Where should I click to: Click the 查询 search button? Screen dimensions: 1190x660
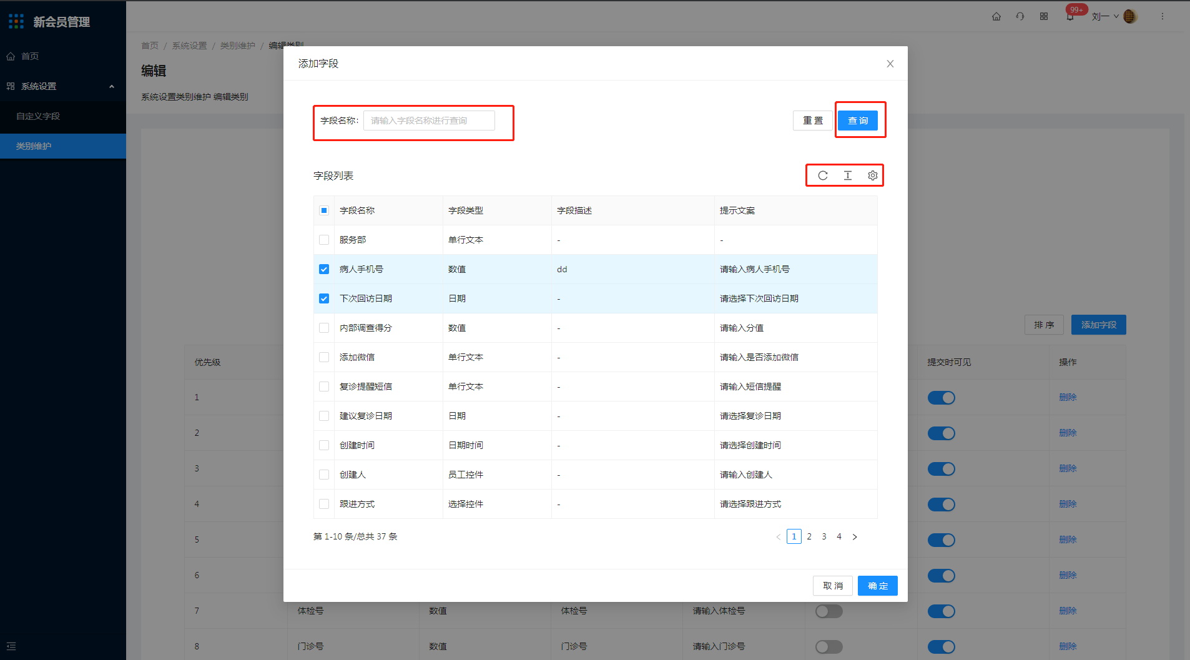point(858,121)
